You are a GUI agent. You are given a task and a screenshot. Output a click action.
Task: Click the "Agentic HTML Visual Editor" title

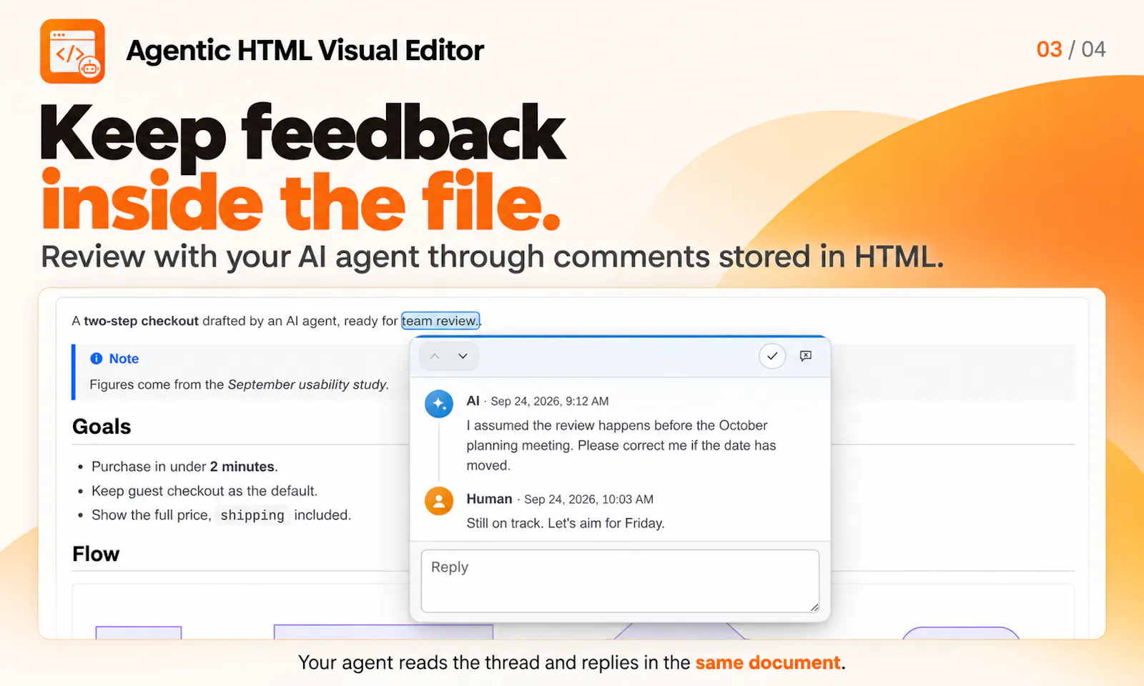305,51
